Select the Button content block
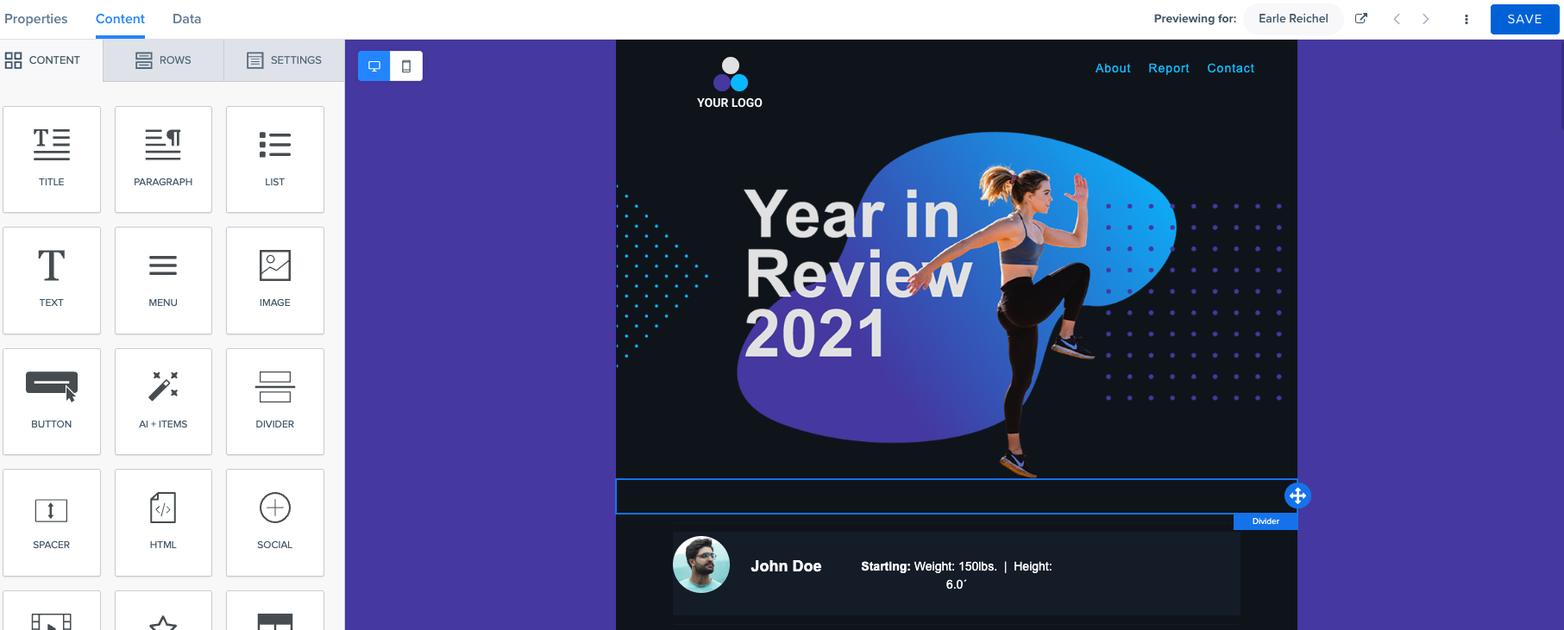 point(52,401)
